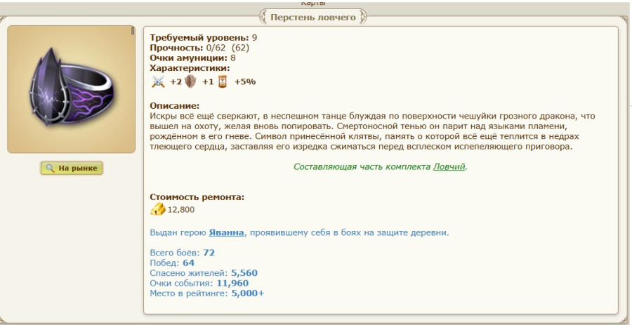Click the +1 defense value
Image resolution: width=632 pixels, height=325 pixels.
point(208,81)
